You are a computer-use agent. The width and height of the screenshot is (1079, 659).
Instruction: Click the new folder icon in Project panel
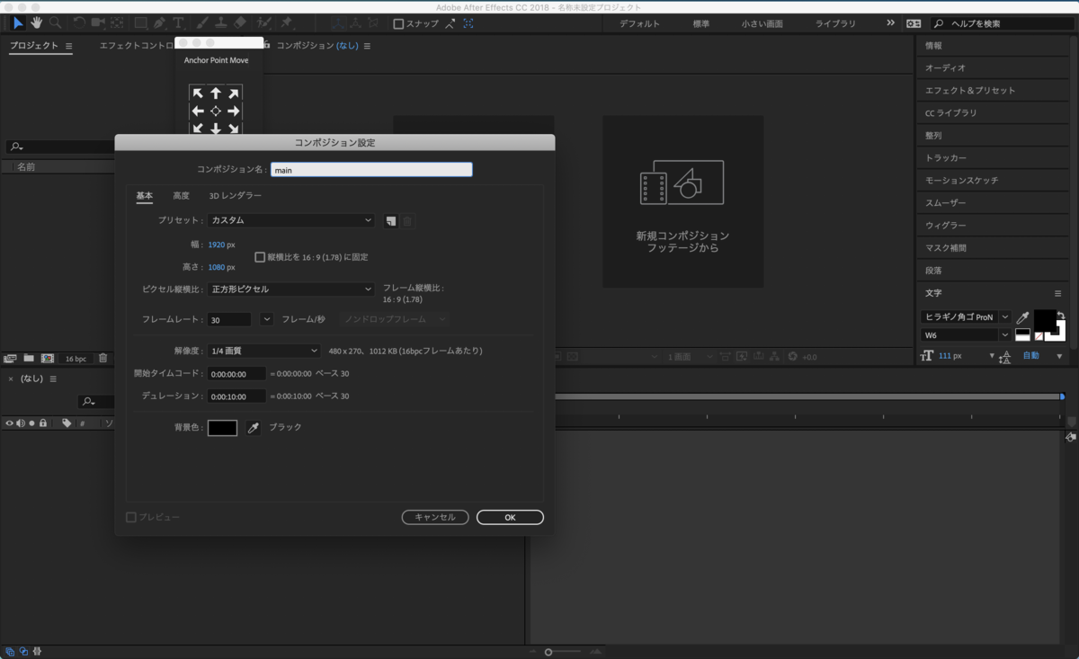[29, 358]
